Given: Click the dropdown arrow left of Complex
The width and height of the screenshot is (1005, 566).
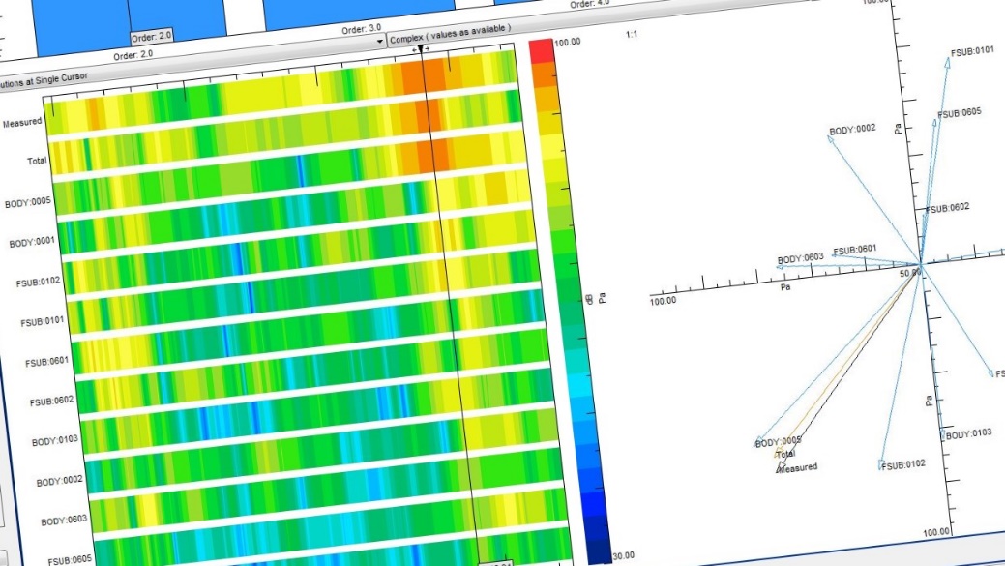Looking at the screenshot, I should 380,43.
